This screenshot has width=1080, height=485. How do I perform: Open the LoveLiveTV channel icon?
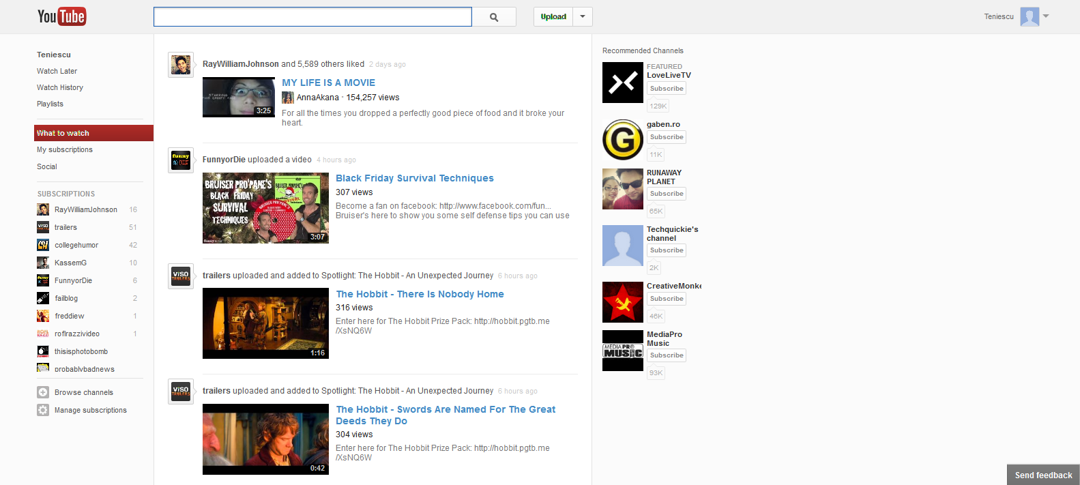point(622,83)
